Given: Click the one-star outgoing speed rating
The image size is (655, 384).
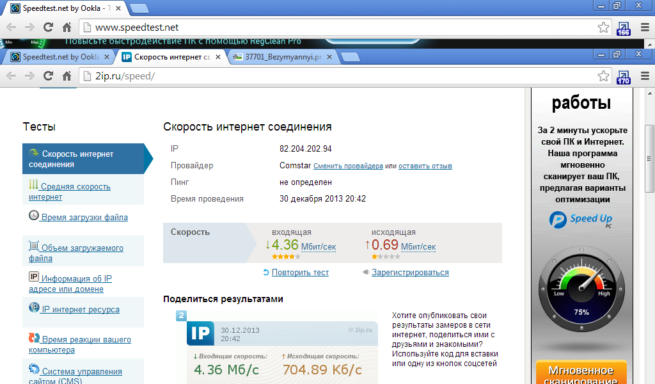Looking at the screenshot, I should click(x=386, y=257).
